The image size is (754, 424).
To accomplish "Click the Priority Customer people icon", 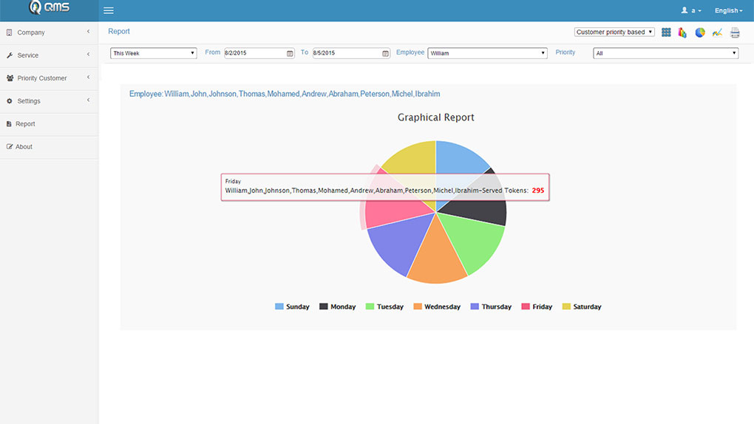I will 10,78.
